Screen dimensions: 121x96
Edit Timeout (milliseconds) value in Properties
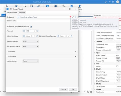pyautogui.click(x=118, y=50)
